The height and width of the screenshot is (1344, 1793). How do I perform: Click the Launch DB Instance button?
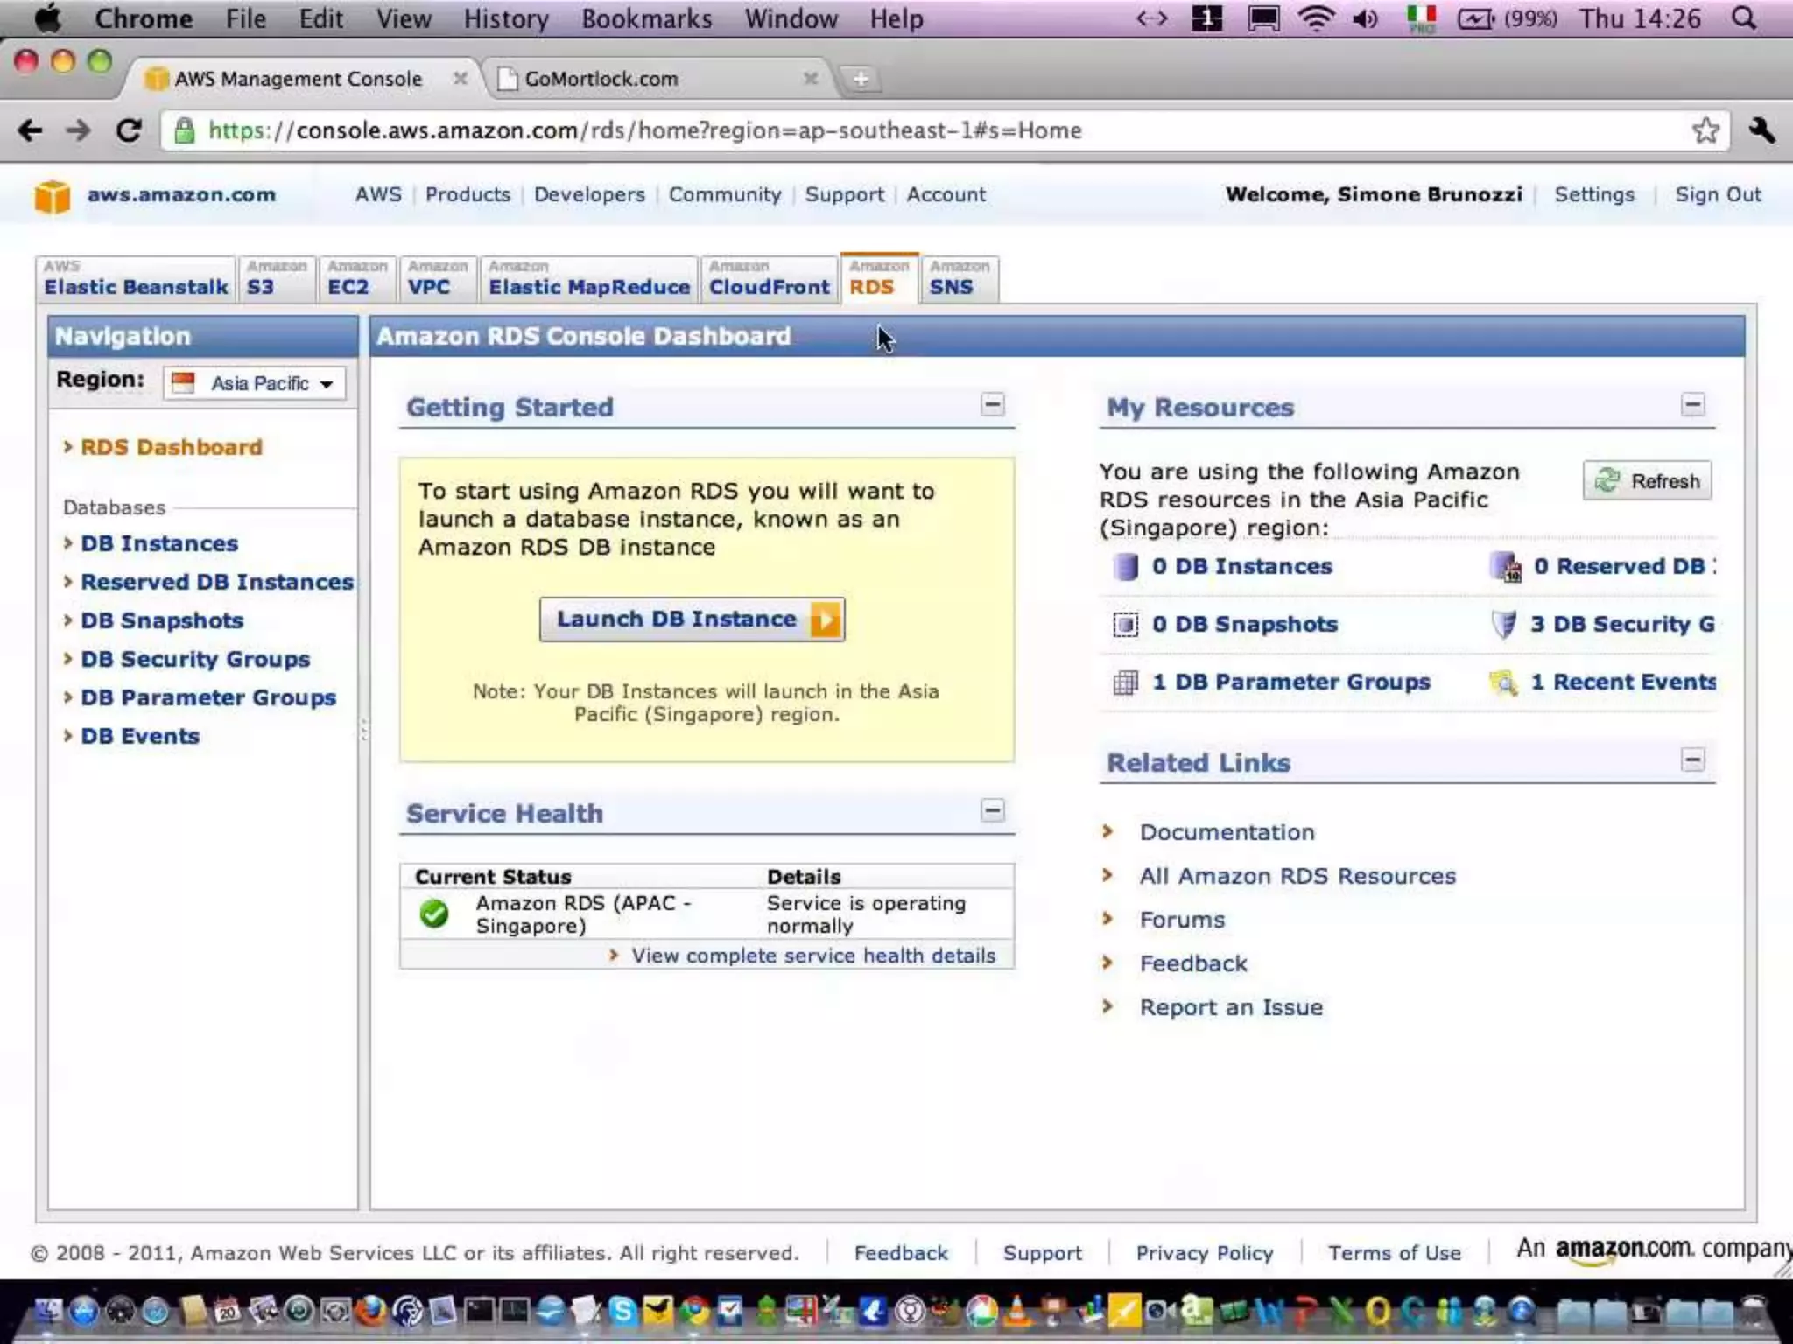coord(692,619)
